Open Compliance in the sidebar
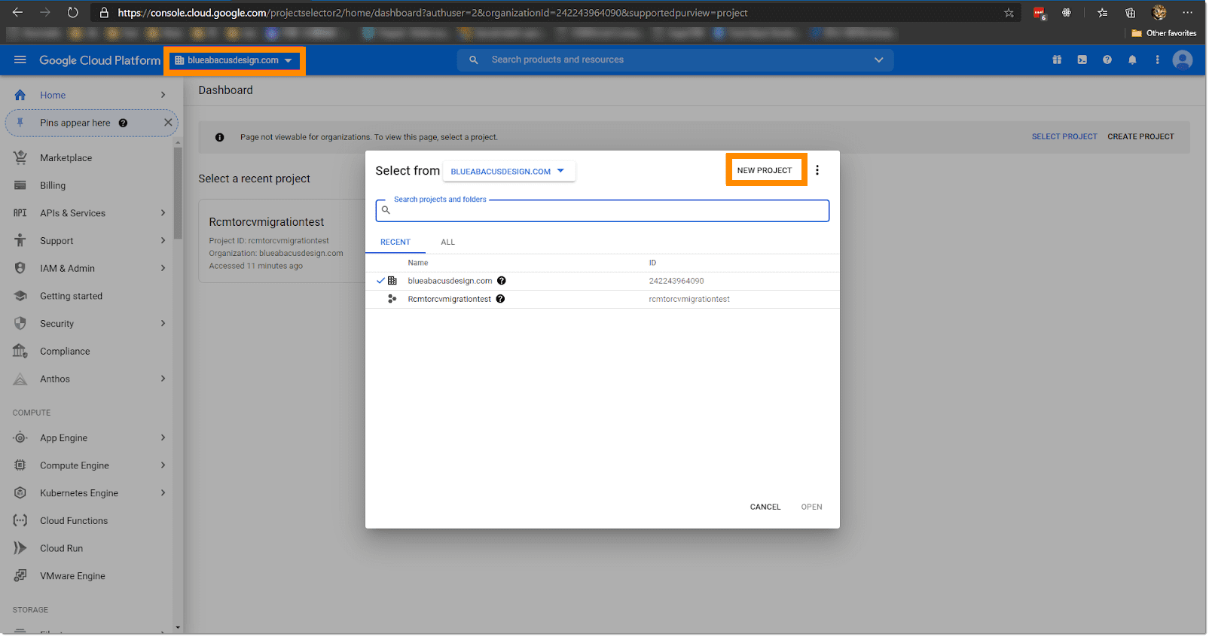The image size is (1209, 637). [x=65, y=351]
